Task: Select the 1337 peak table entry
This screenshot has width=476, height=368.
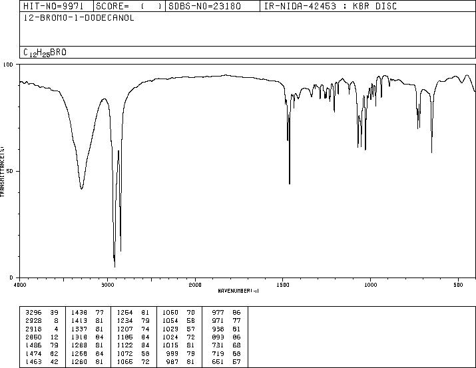Action: pos(87,329)
